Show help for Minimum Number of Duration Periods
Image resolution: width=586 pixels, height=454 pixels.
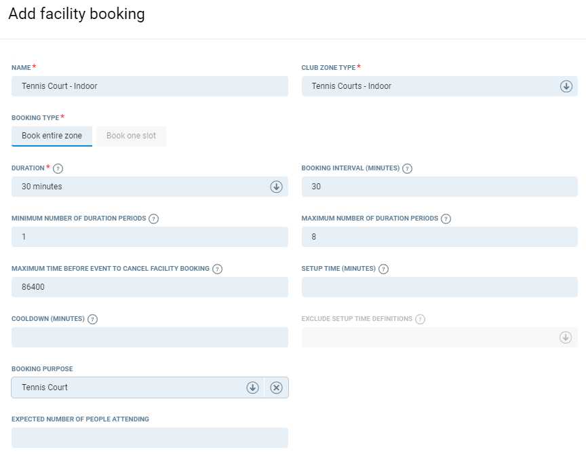coord(153,219)
